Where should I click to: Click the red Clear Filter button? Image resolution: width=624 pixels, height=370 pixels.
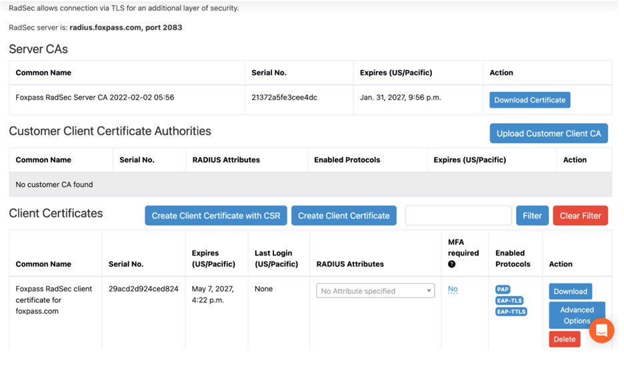coord(580,216)
